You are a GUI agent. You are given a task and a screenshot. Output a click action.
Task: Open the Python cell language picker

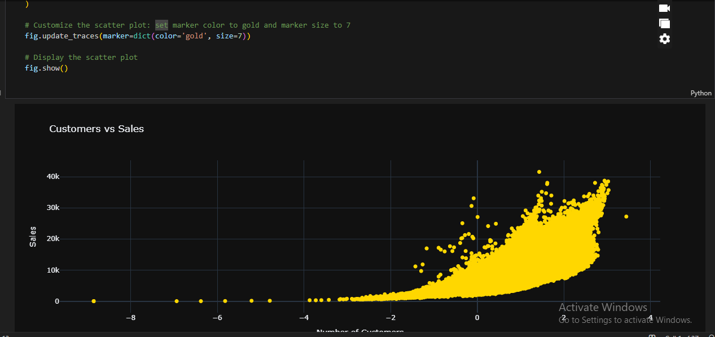coord(701,93)
